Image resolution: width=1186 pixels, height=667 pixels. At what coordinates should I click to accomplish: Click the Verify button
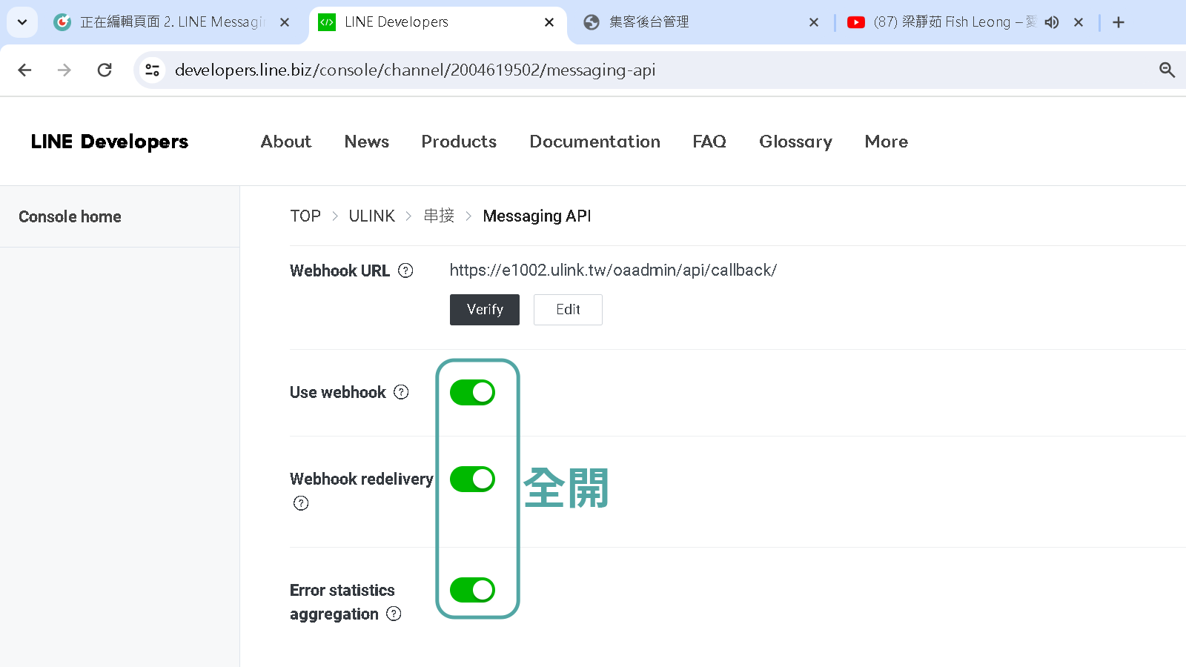pos(485,310)
